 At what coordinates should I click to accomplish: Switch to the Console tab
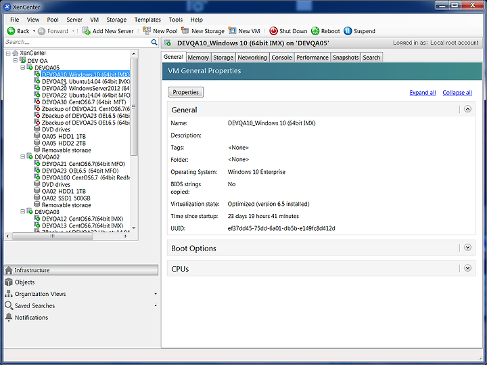pos(281,58)
